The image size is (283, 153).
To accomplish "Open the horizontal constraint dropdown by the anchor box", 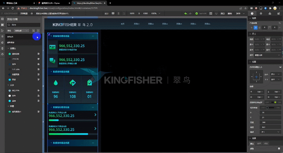I will [275, 74].
